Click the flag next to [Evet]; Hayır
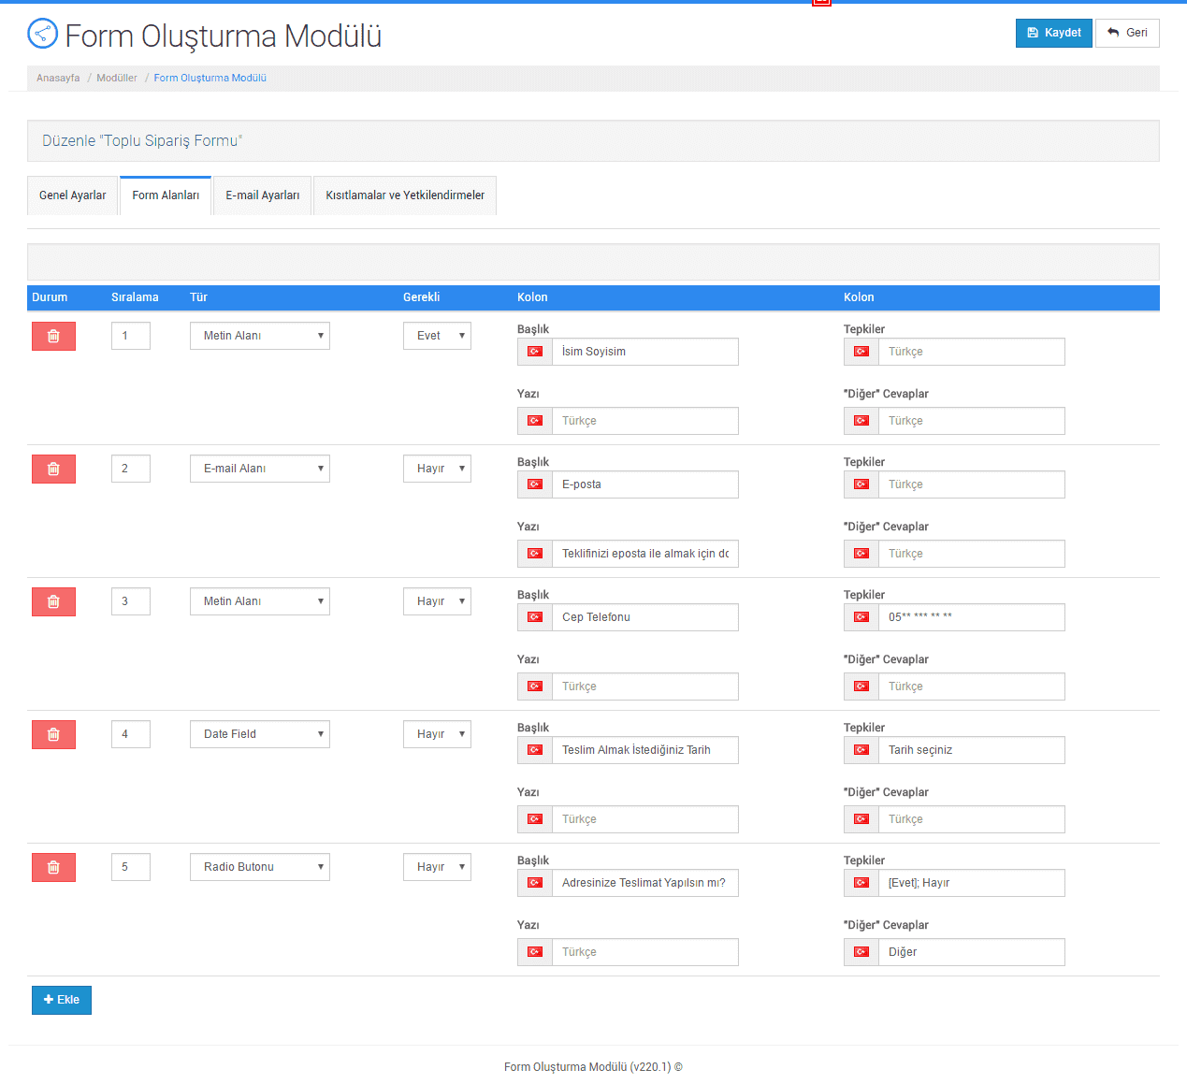The width and height of the screenshot is (1187, 1084). point(861,883)
